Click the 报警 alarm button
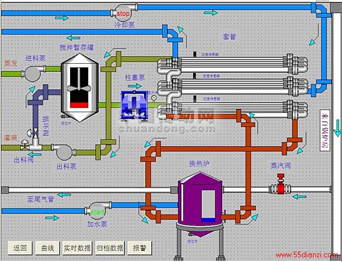 (140, 248)
